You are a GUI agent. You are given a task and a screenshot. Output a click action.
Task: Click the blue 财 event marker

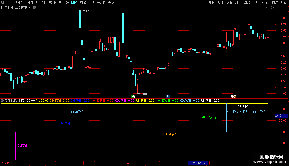[168, 97]
